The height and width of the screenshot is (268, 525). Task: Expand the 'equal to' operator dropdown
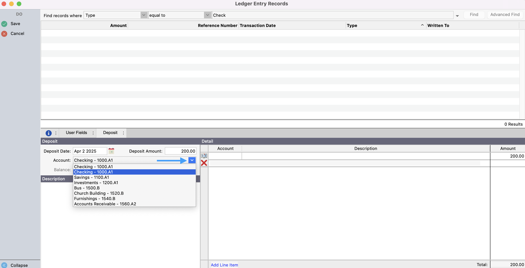[x=207, y=15]
